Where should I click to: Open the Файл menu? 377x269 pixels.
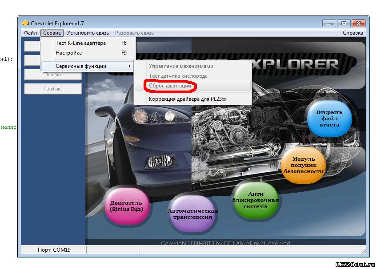[30, 33]
